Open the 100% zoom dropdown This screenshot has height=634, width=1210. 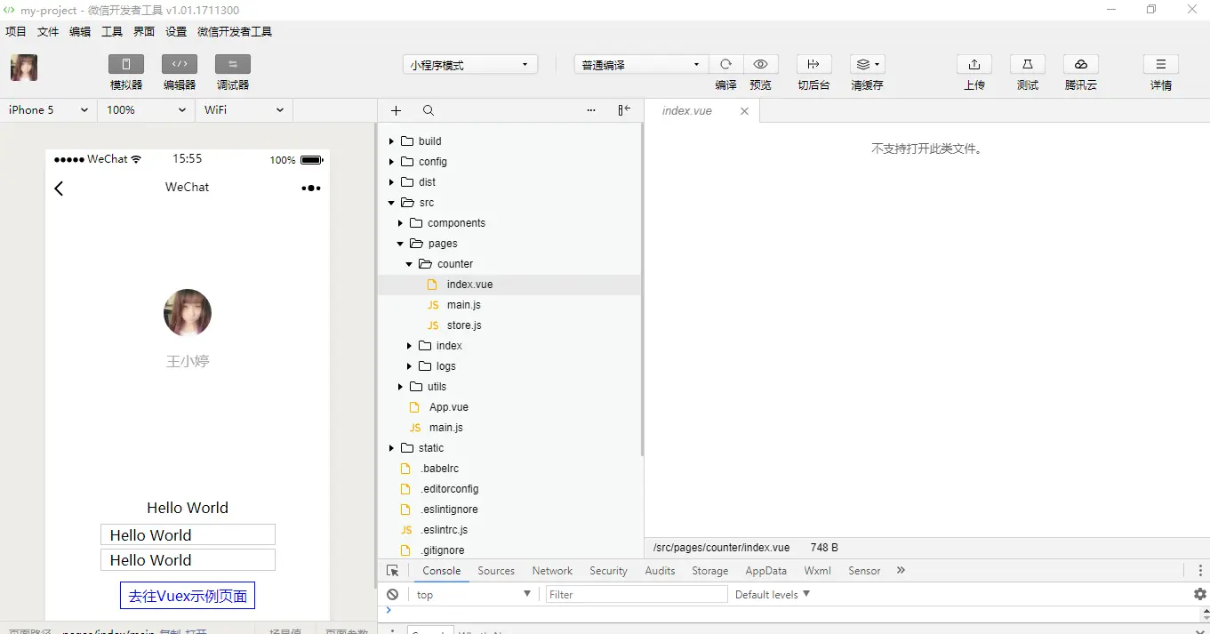pyautogui.click(x=147, y=110)
